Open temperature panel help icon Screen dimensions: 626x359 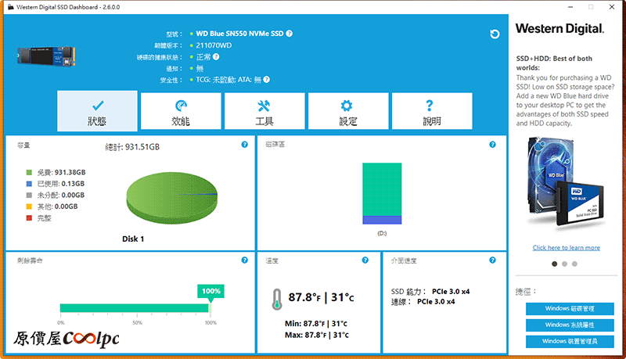(x=365, y=260)
